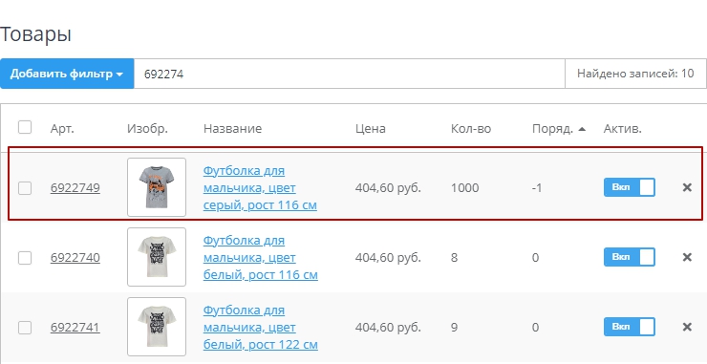
Task: Select the checkbox for product 6922740
Action: 25,258
